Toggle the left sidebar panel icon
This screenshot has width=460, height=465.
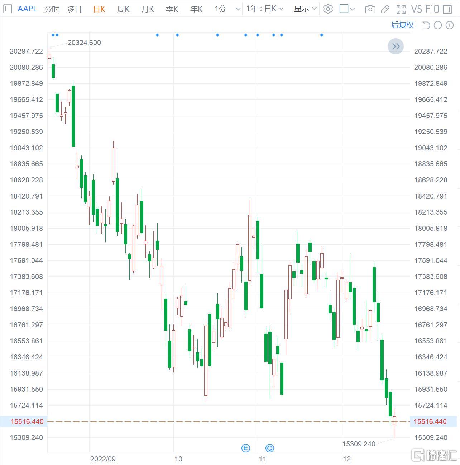click(x=9, y=9)
